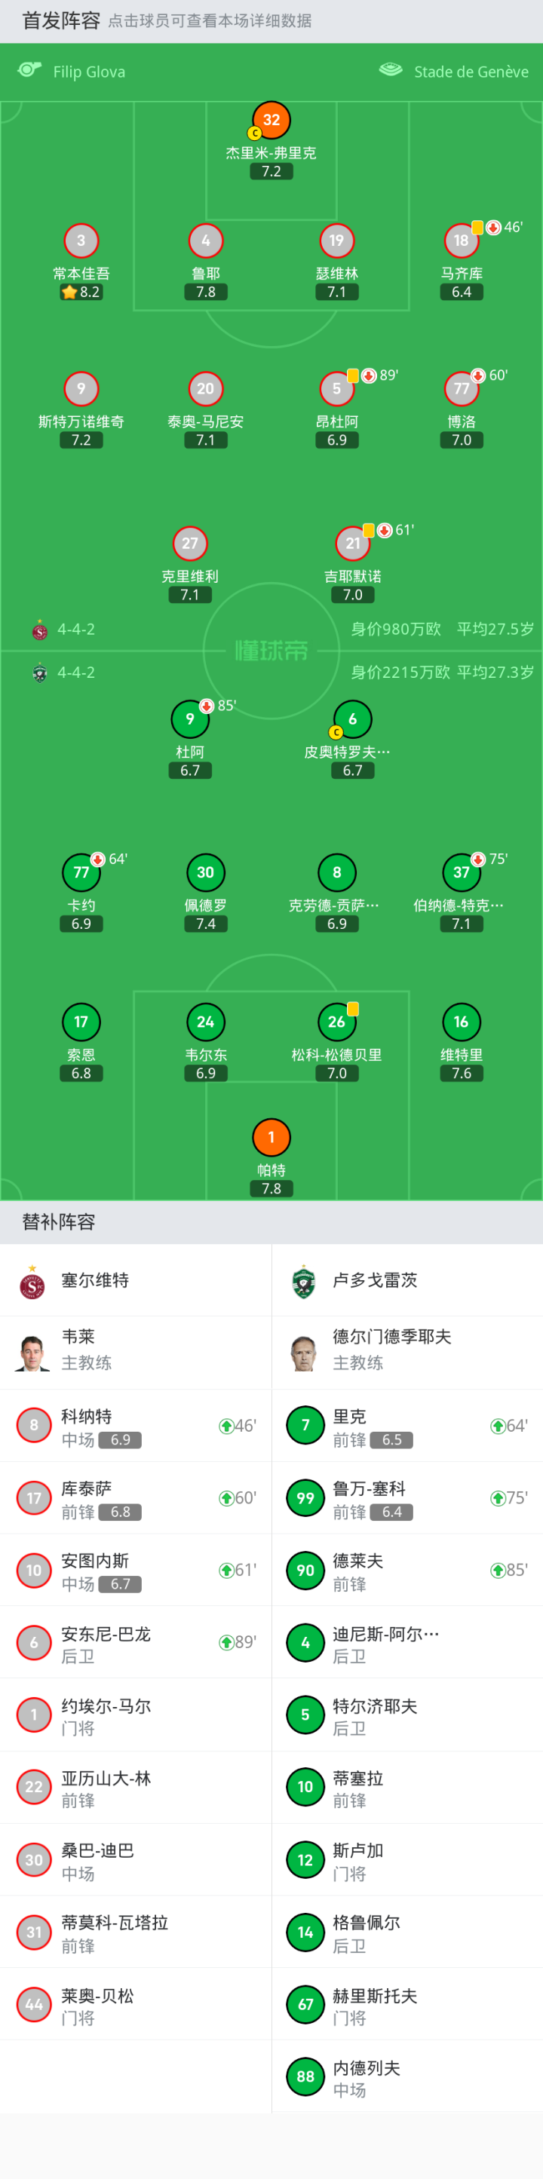Tap player number 20 泰奥-马尼安
Screen dimensions: 543x2179
206,389
